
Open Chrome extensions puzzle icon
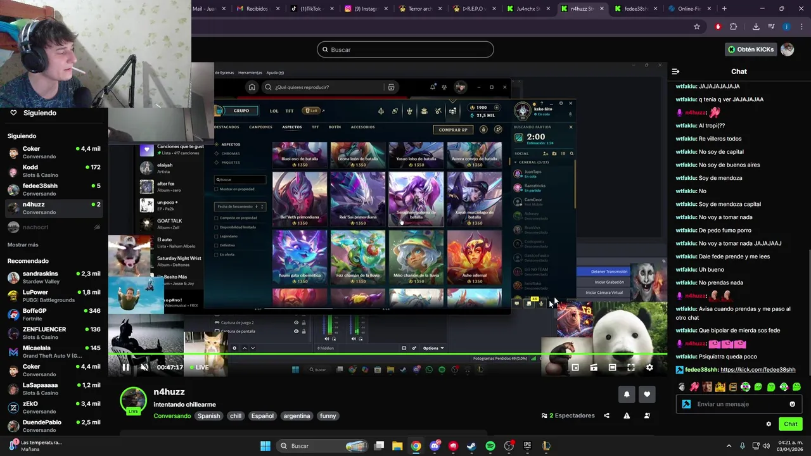pyautogui.click(x=734, y=27)
